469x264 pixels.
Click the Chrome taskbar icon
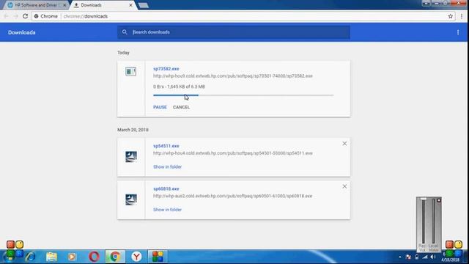(115, 257)
